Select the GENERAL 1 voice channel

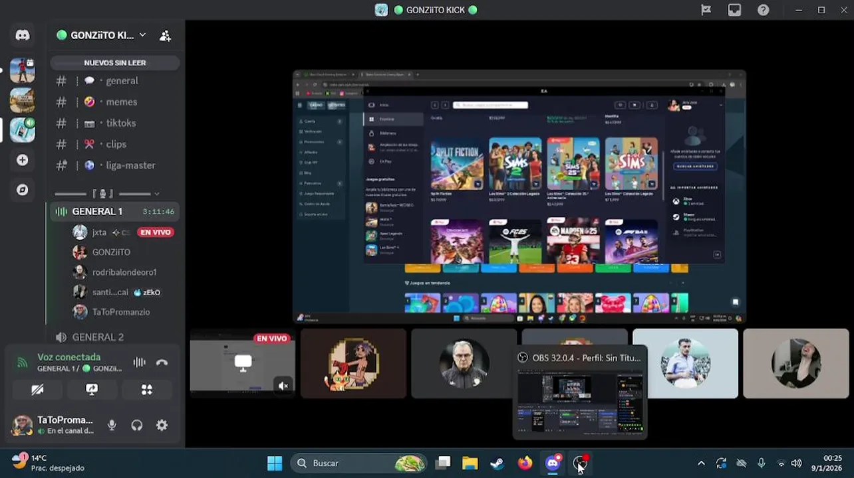coord(114,212)
